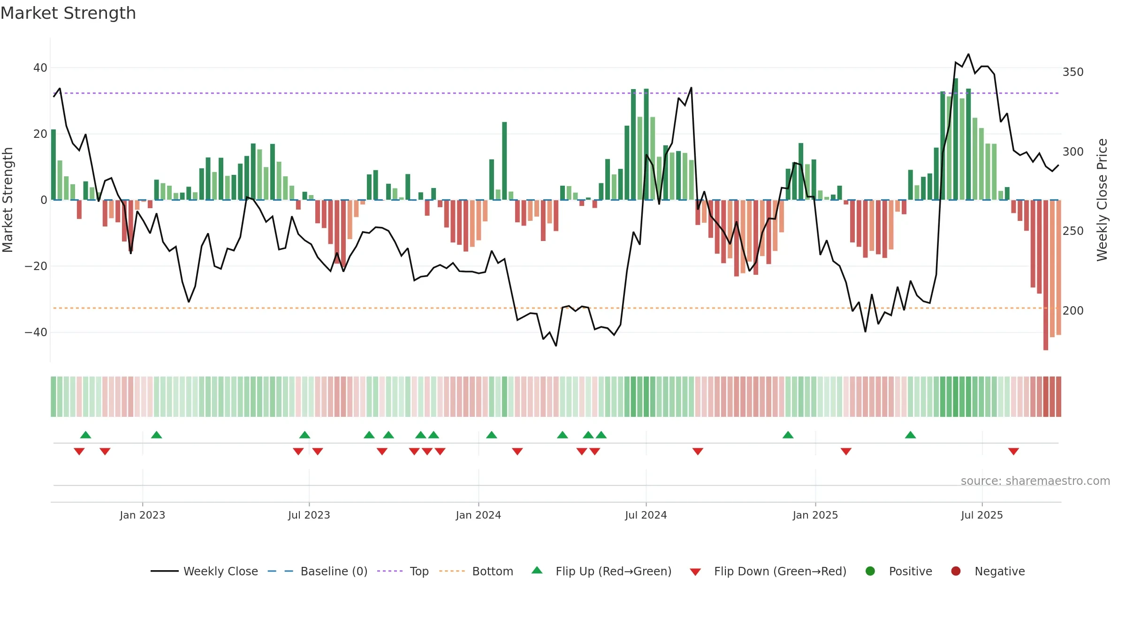1126x633 pixels.
Task: Click the purple dotted Top line sample in legend
Action: (390, 571)
